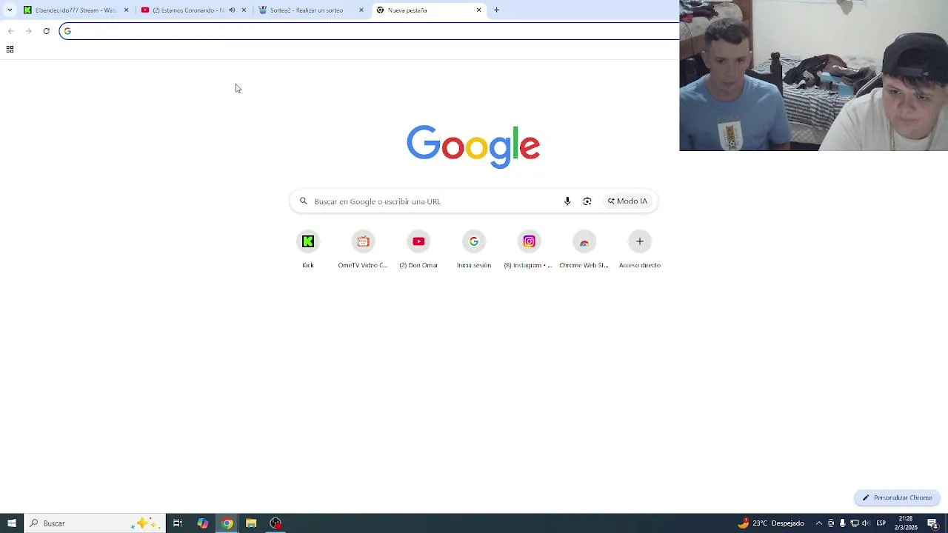Open the Chrome Web Store shortcut

coord(584,249)
